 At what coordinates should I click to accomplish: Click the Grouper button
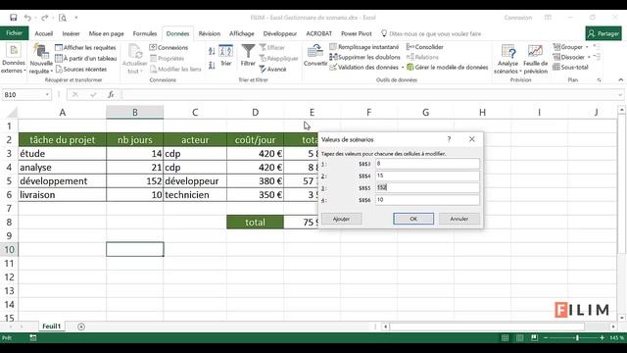click(568, 47)
